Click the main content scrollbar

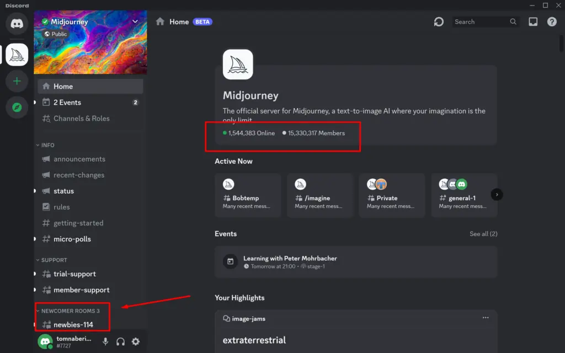click(x=561, y=43)
